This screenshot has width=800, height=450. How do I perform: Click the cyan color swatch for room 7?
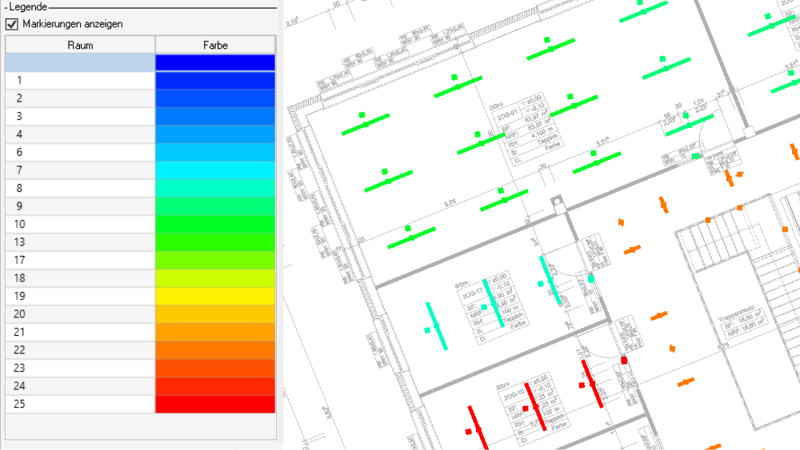[x=215, y=170]
